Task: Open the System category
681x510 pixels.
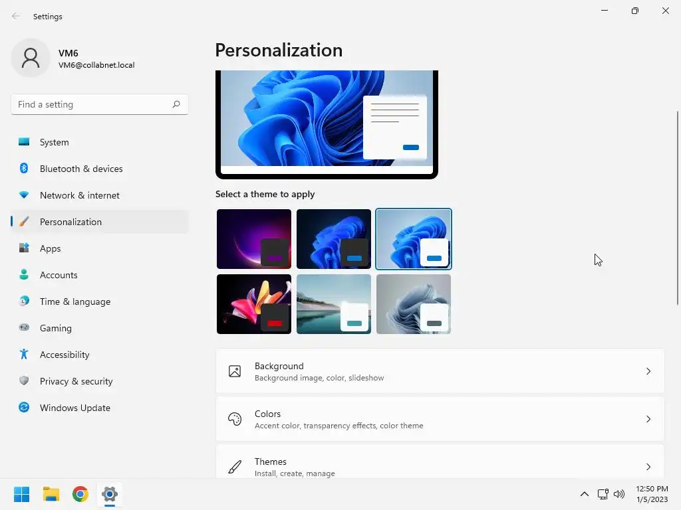Action: click(x=100, y=142)
